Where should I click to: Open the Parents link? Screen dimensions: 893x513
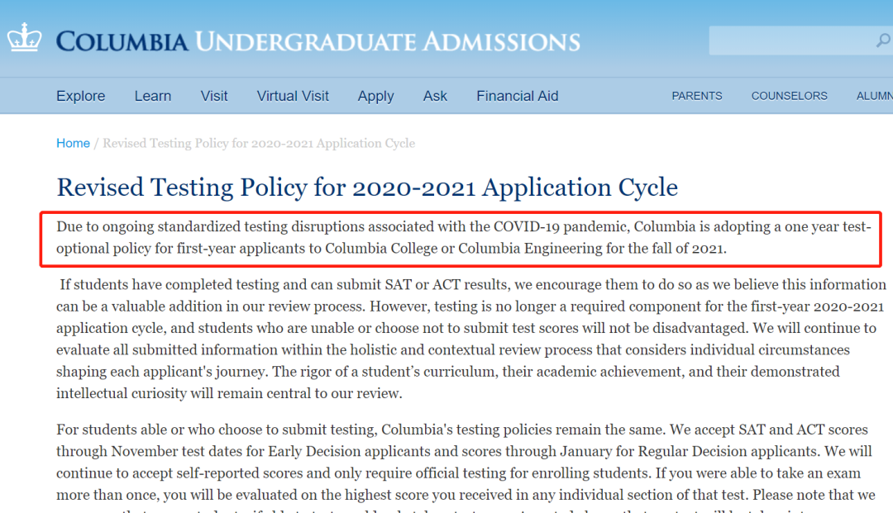[x=697, y=96]
